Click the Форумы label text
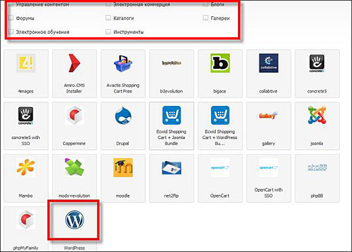 pyautogui.click(x=25, y=18)
